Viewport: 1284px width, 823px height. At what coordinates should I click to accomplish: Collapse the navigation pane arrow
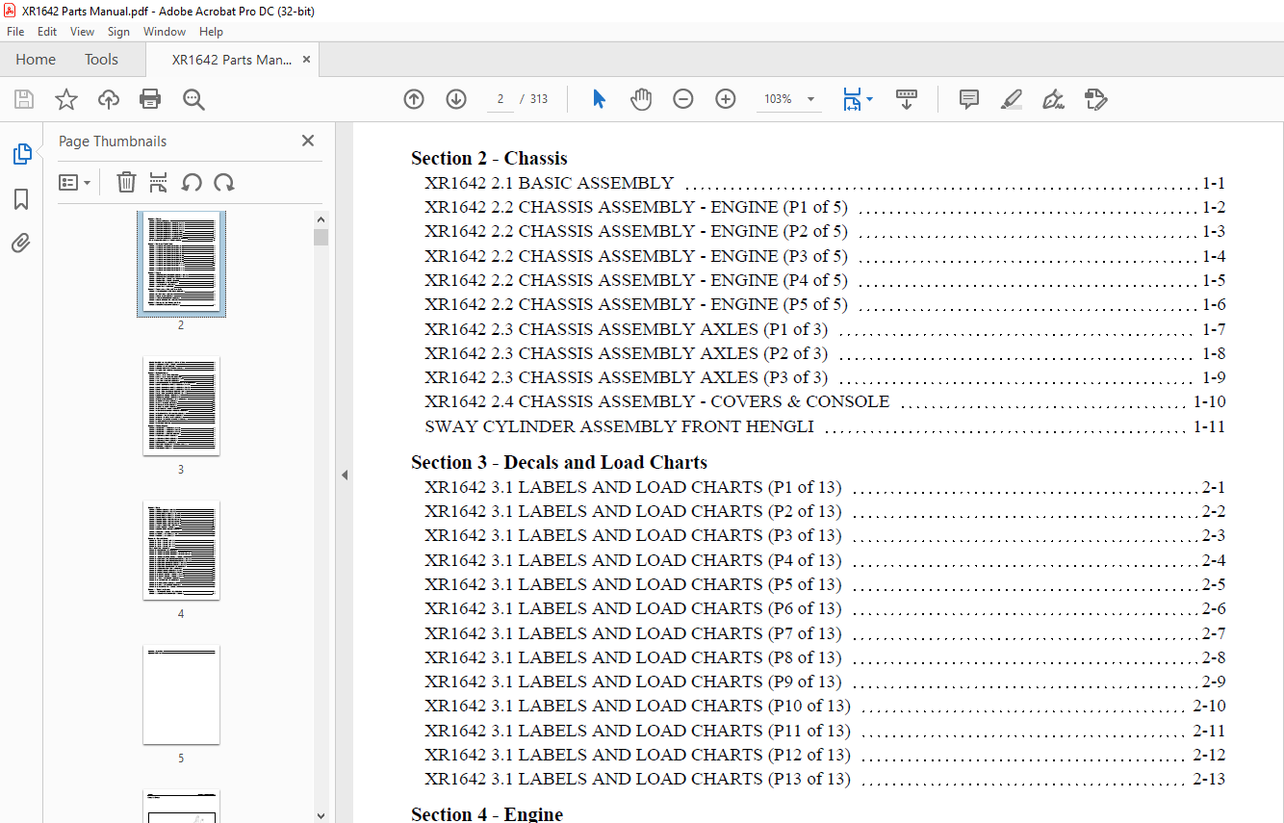coord(345,475)
